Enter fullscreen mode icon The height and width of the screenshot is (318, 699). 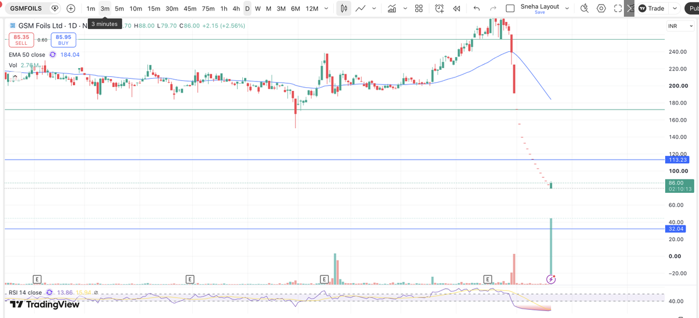tap(618, 9)
